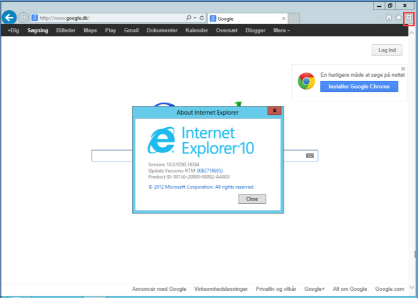Restore down the Internet Explorer window
418x298 pixels.
point(390,6)
